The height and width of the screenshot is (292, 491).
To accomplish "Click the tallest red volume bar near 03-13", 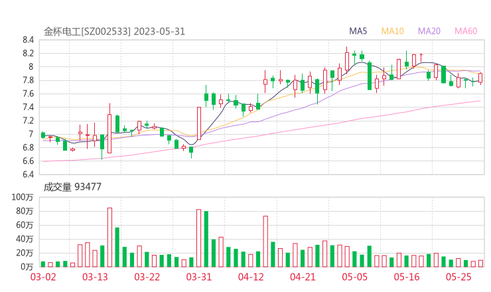I will click(x=109, y=237).
